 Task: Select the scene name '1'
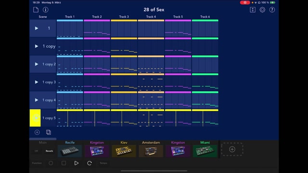pos(49,28)
